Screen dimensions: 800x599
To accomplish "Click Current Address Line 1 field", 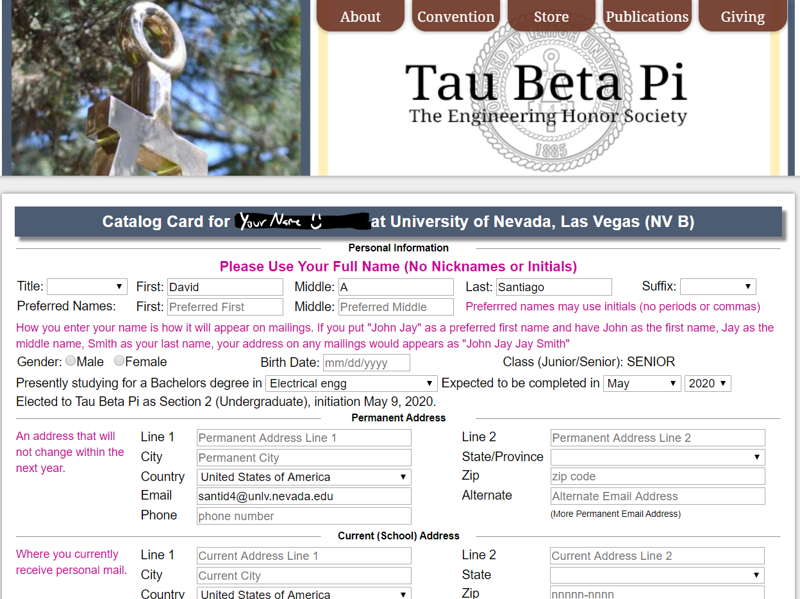I will point(304,556).
